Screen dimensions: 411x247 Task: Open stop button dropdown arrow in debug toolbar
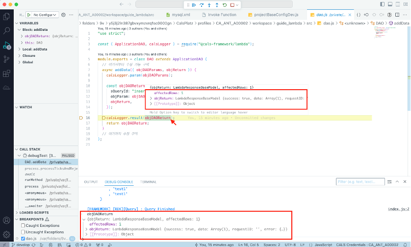pyautogui.click(x=237, y=5)
